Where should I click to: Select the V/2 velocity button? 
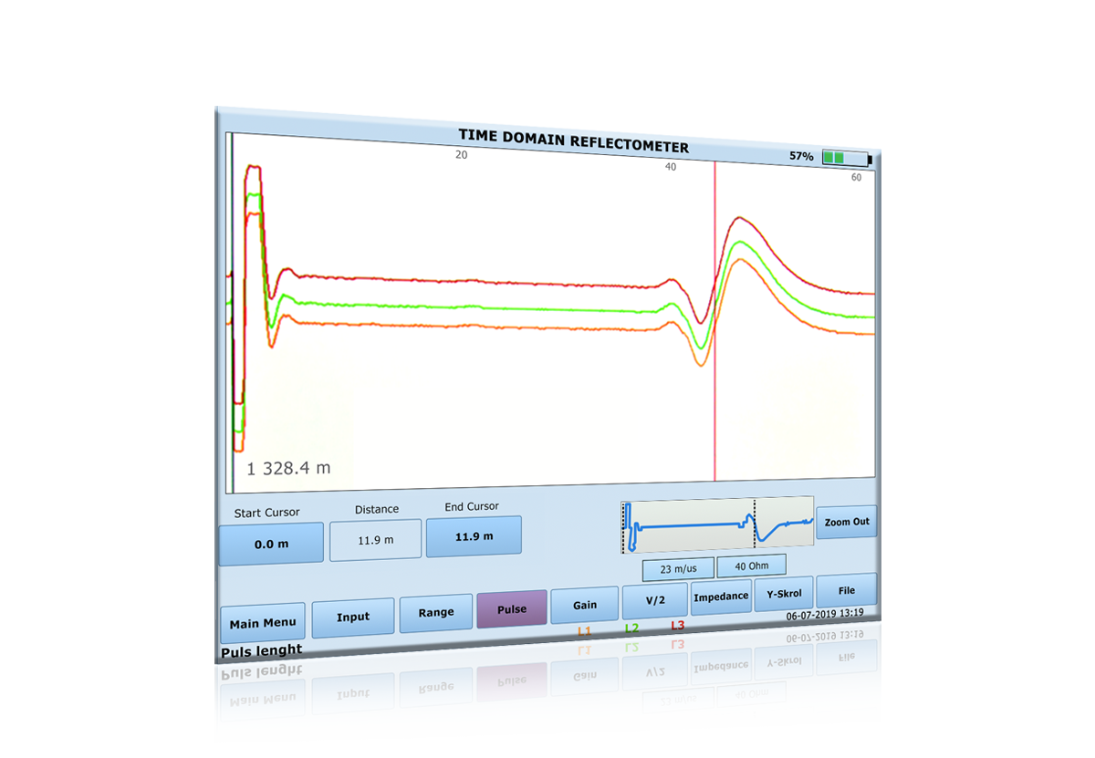click(654, 600)
